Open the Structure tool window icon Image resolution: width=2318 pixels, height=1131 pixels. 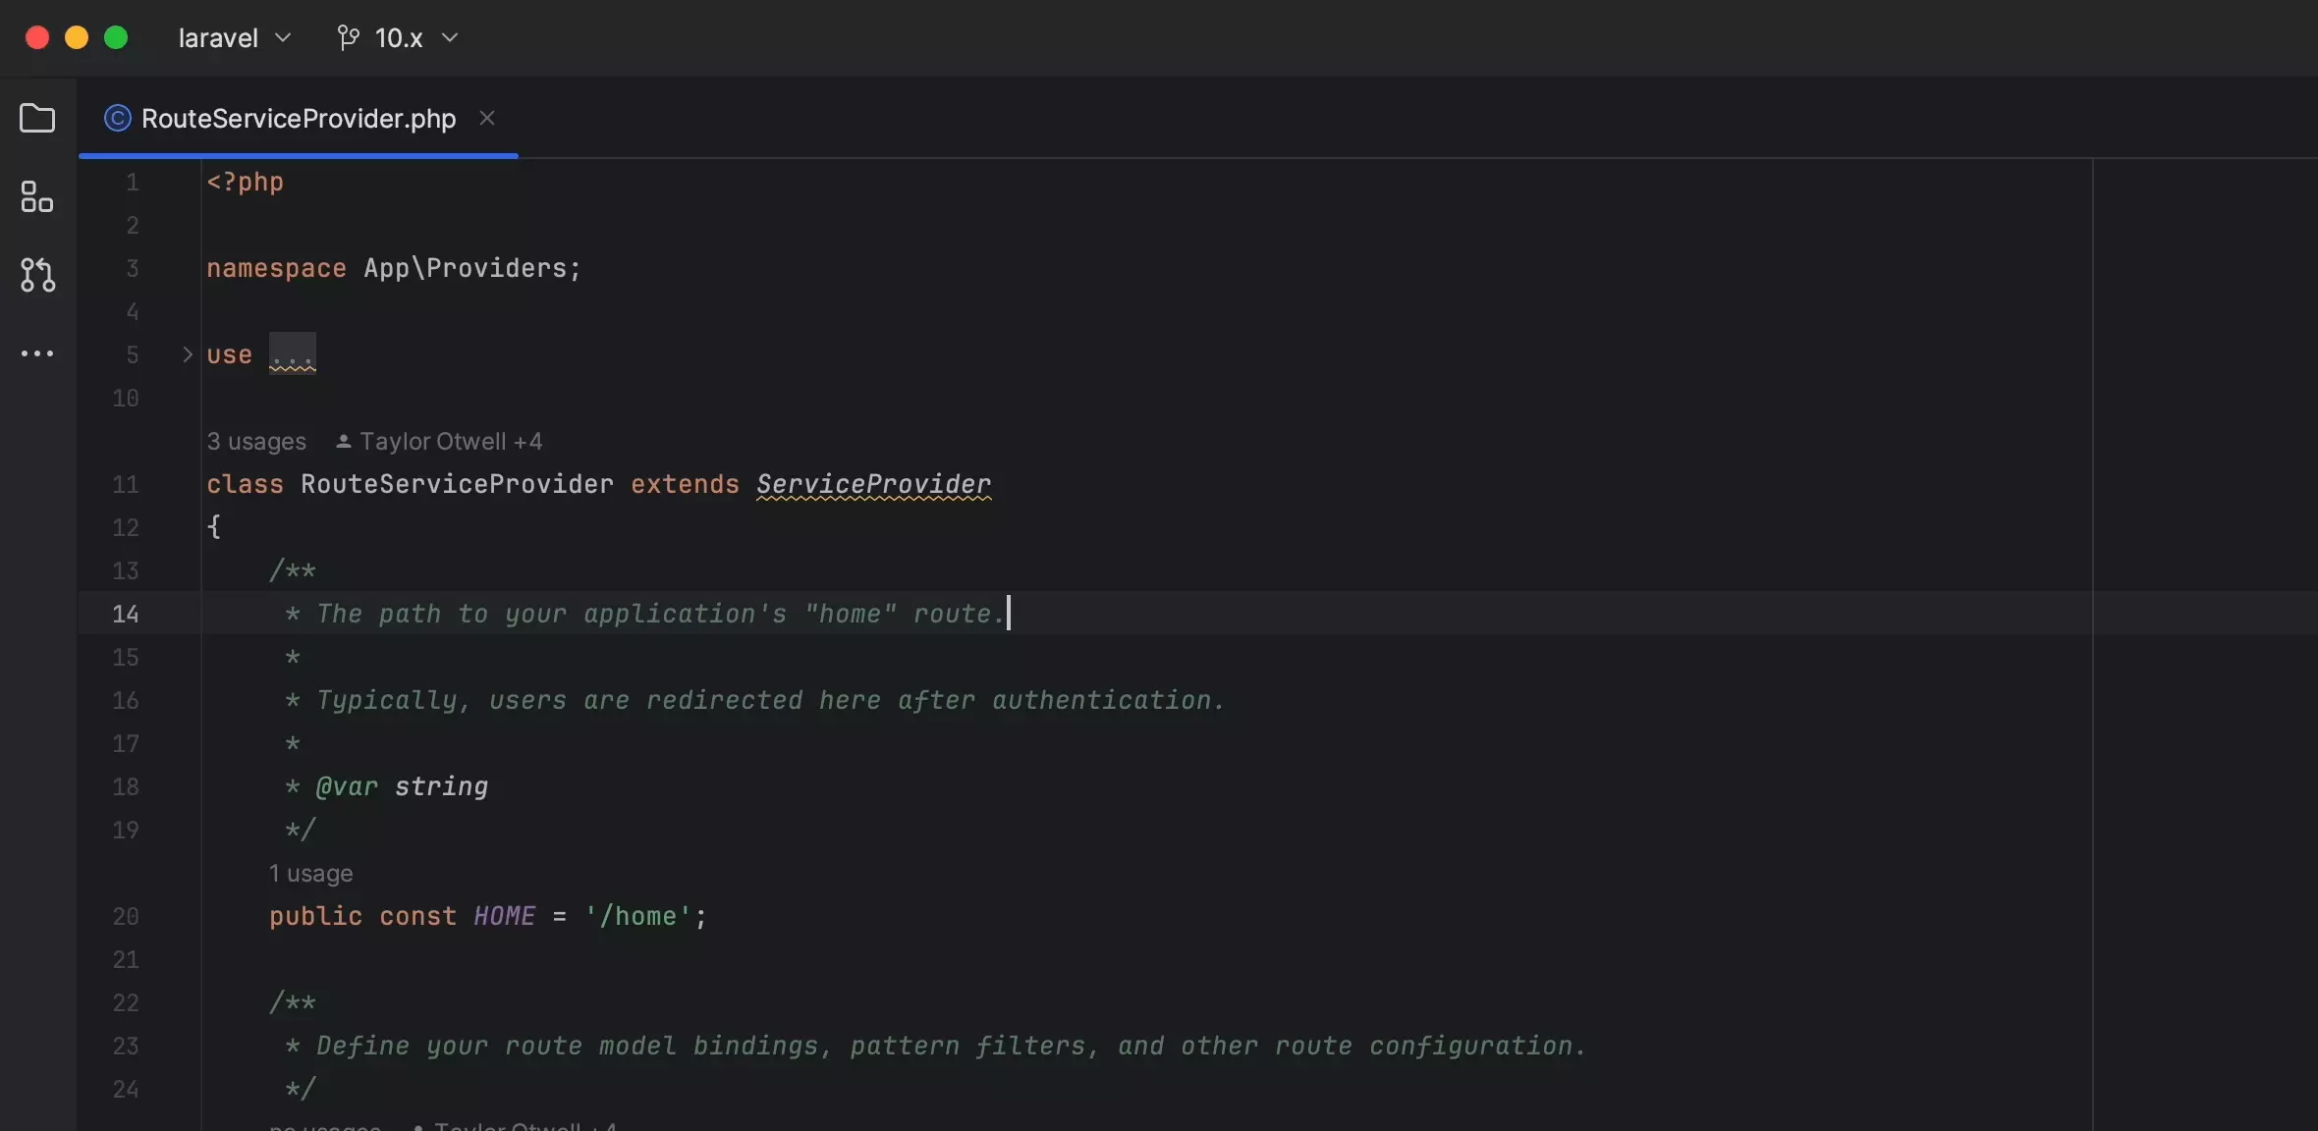point(37,196)
